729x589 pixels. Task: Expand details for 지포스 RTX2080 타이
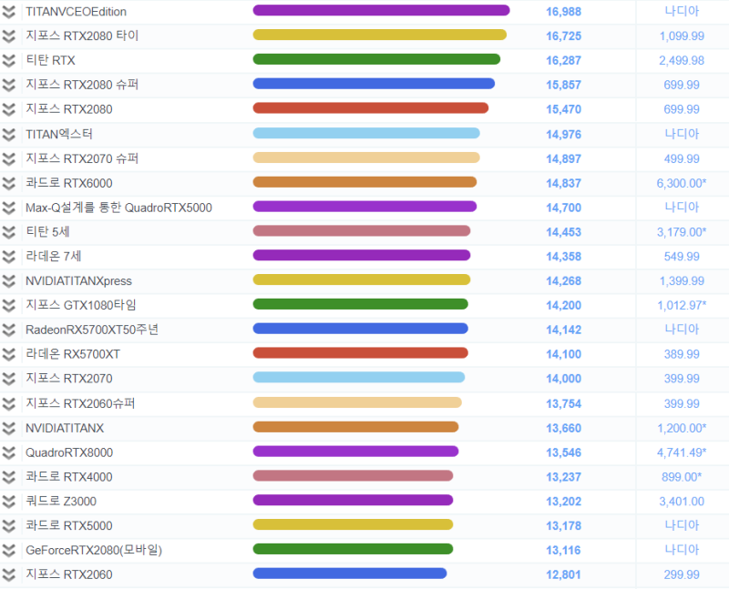(9, 36)
